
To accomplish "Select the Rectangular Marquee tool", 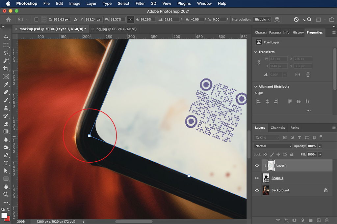I will click(6, 45).
